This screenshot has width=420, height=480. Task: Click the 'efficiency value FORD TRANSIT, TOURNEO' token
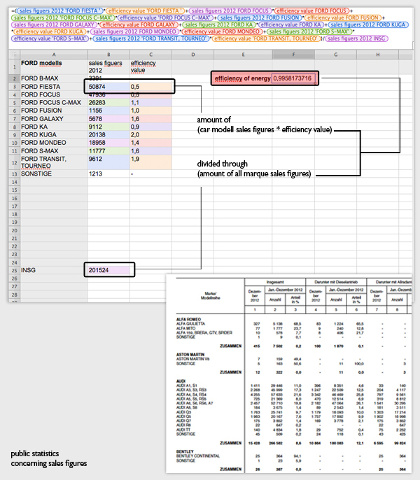[x=266, y=38]
